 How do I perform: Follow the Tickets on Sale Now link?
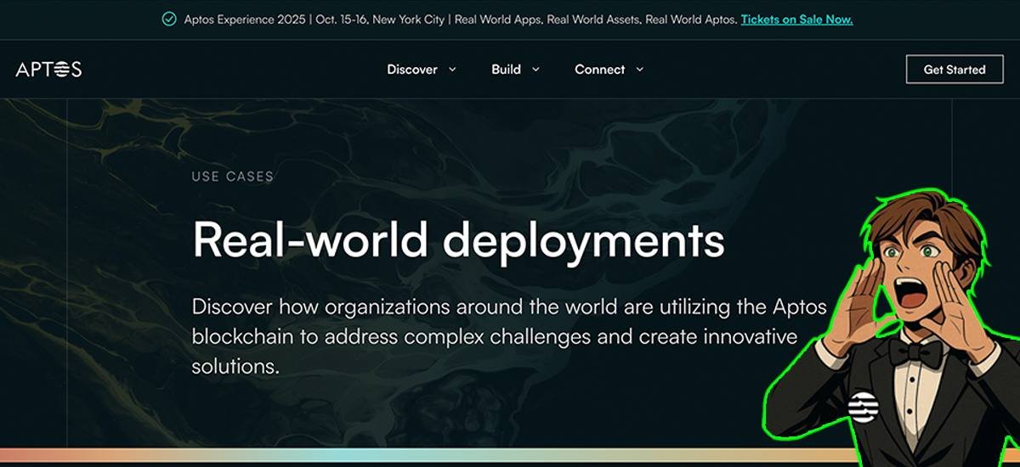point(796,19)
